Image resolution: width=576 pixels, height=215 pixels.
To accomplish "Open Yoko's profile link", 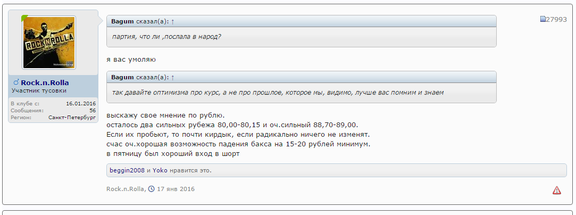I will [x=160, y=170].
